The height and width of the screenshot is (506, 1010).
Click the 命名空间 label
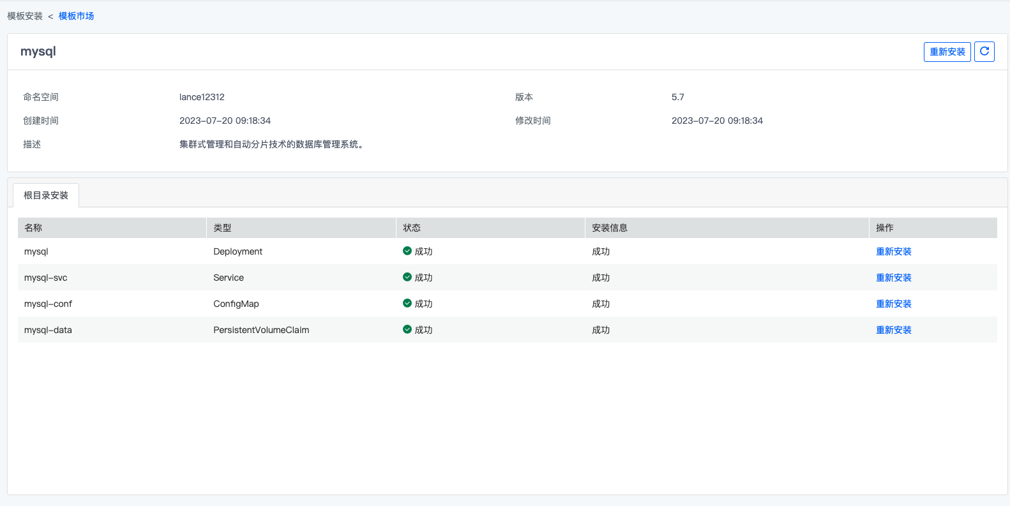41,97
